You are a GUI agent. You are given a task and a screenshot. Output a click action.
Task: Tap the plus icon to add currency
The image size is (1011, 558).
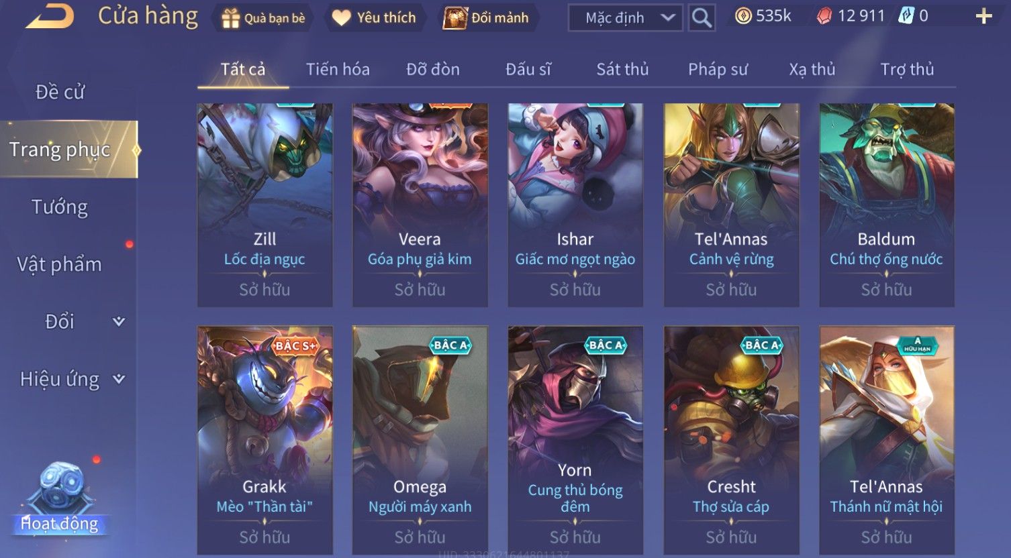(983, 16)
